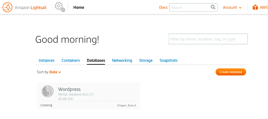Click the Amazon Lightsail logo icon
268x119 pixels.
(7, 7)
